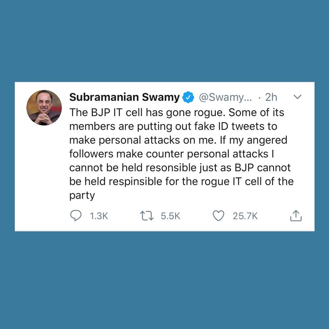Image resolution: width=329 pixels, height=329 pixels.
Task: Retweet this tweet using the retweet icon
Action: point(147,216)
